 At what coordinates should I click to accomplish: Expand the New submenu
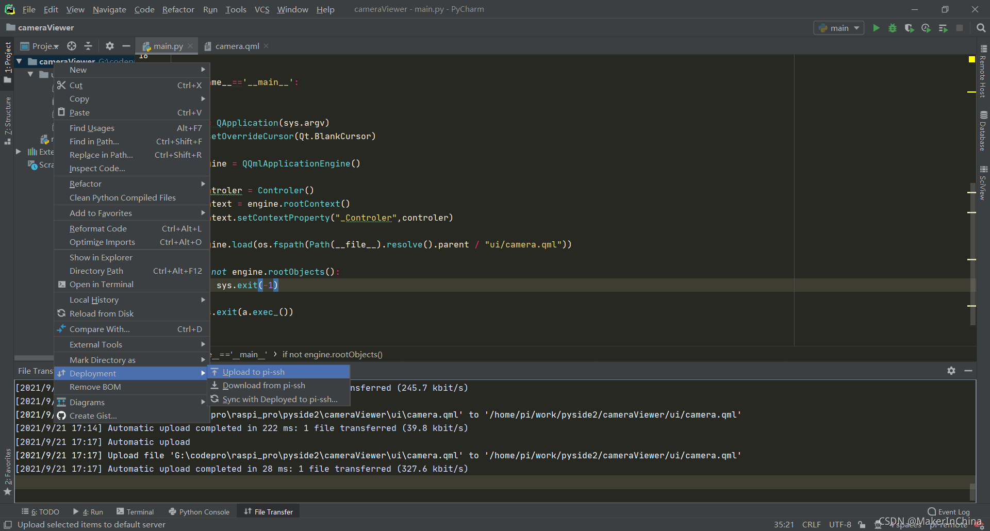131,70
